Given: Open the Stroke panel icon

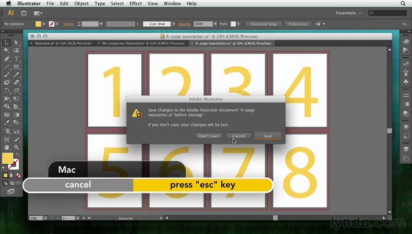Looking at the screenshot, I should (x=406, y=95).
